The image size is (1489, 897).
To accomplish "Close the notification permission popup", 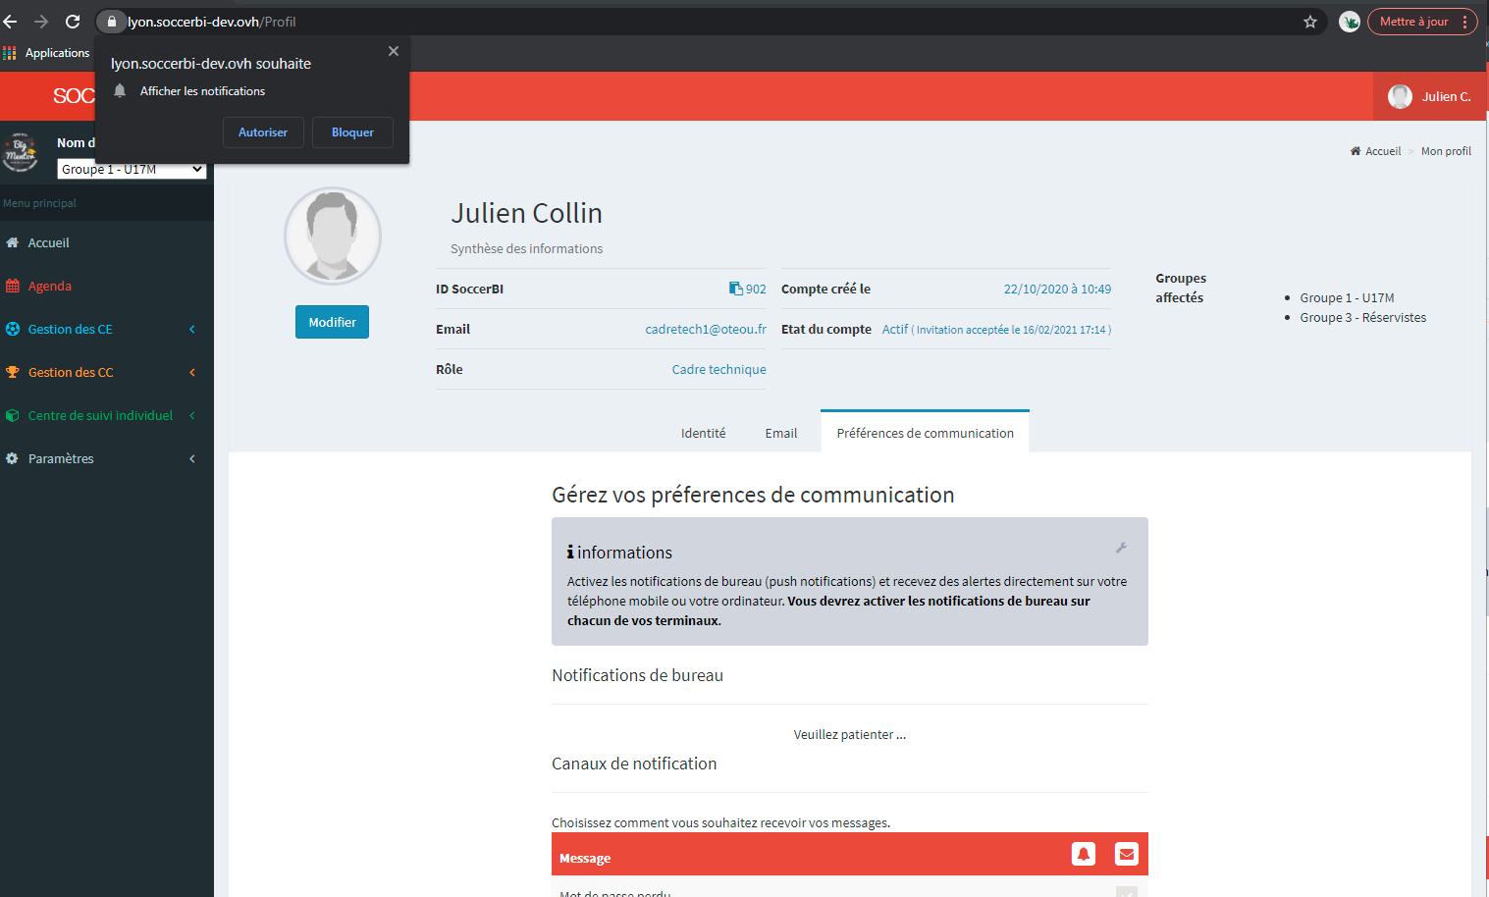I will point(394,51).
